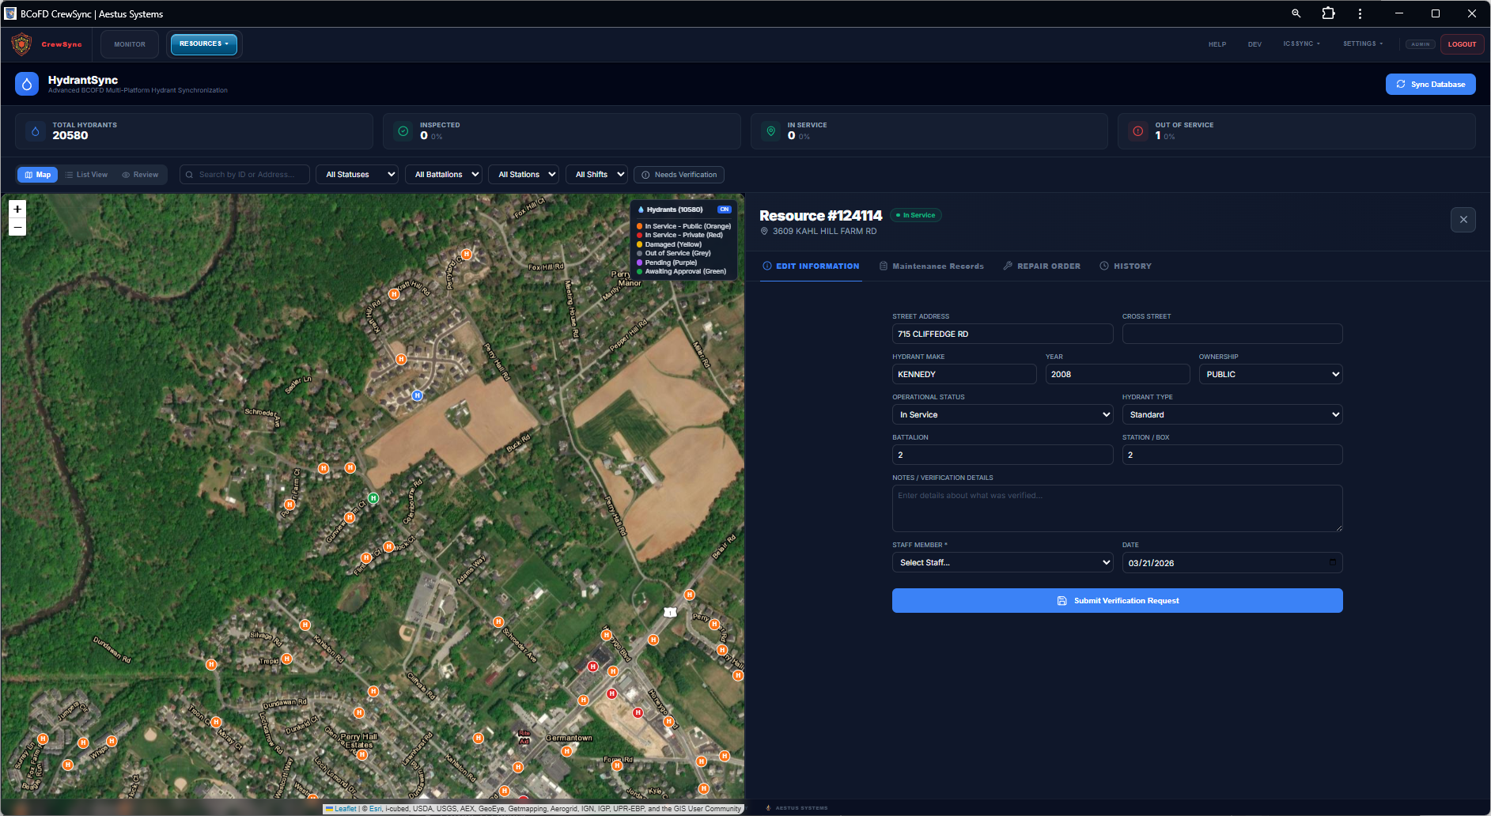Click the Sync Database button
Image resolution: width=1491 pixels, height=816 pixels.
tap(1430, 85)
